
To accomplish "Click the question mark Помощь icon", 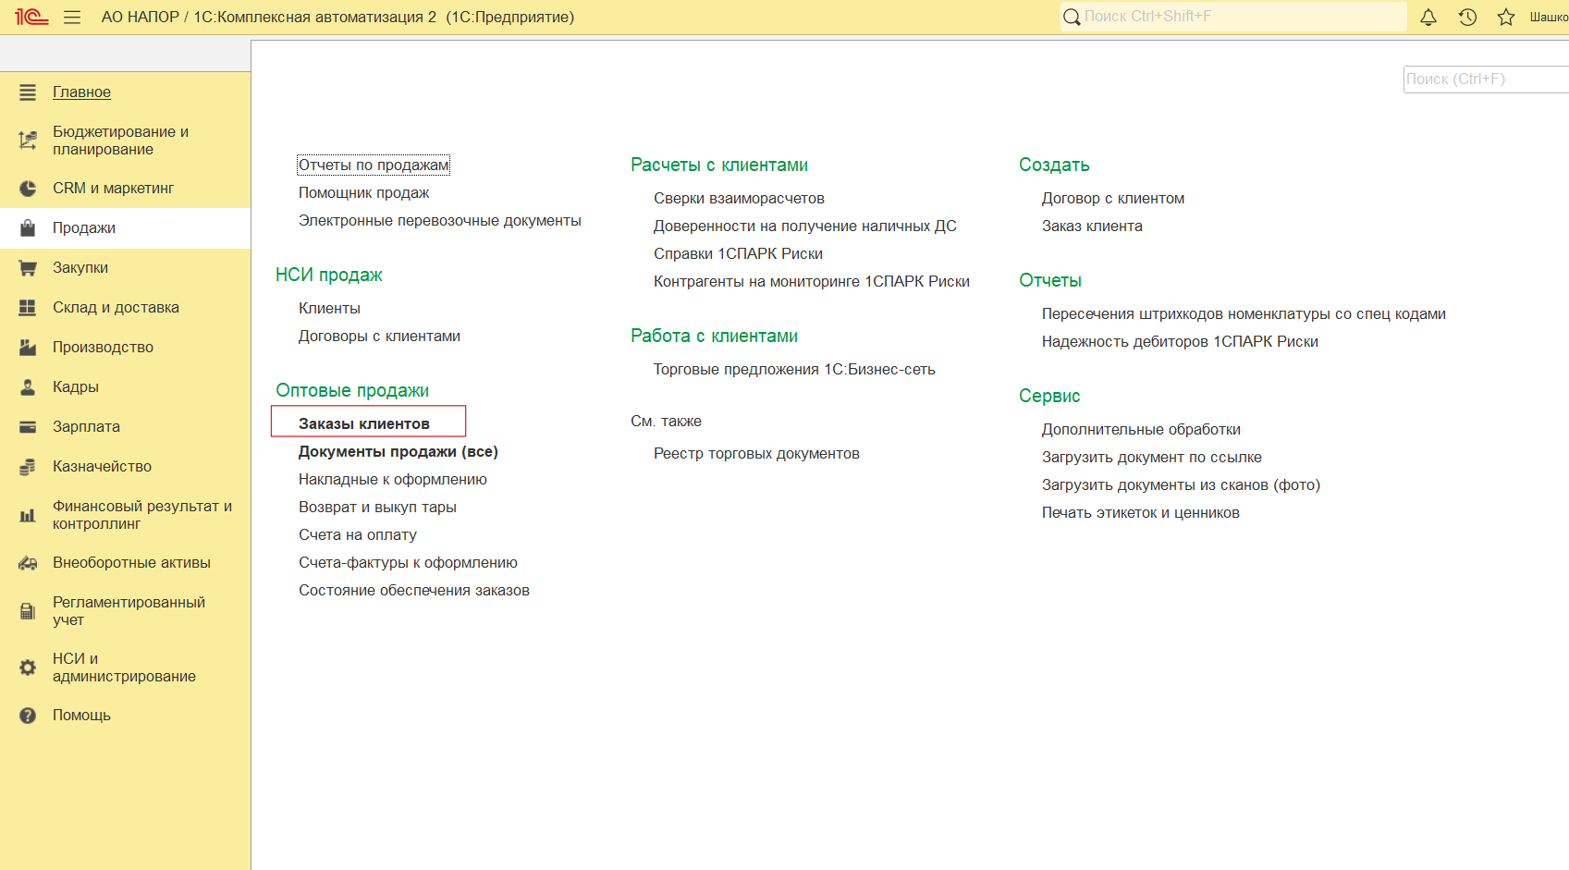I will pyautogui.click(x=28, y=716).
